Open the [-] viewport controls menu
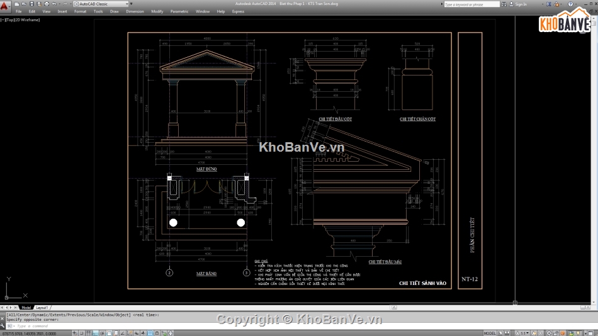 pyautogui.click(x=3, y=20)
